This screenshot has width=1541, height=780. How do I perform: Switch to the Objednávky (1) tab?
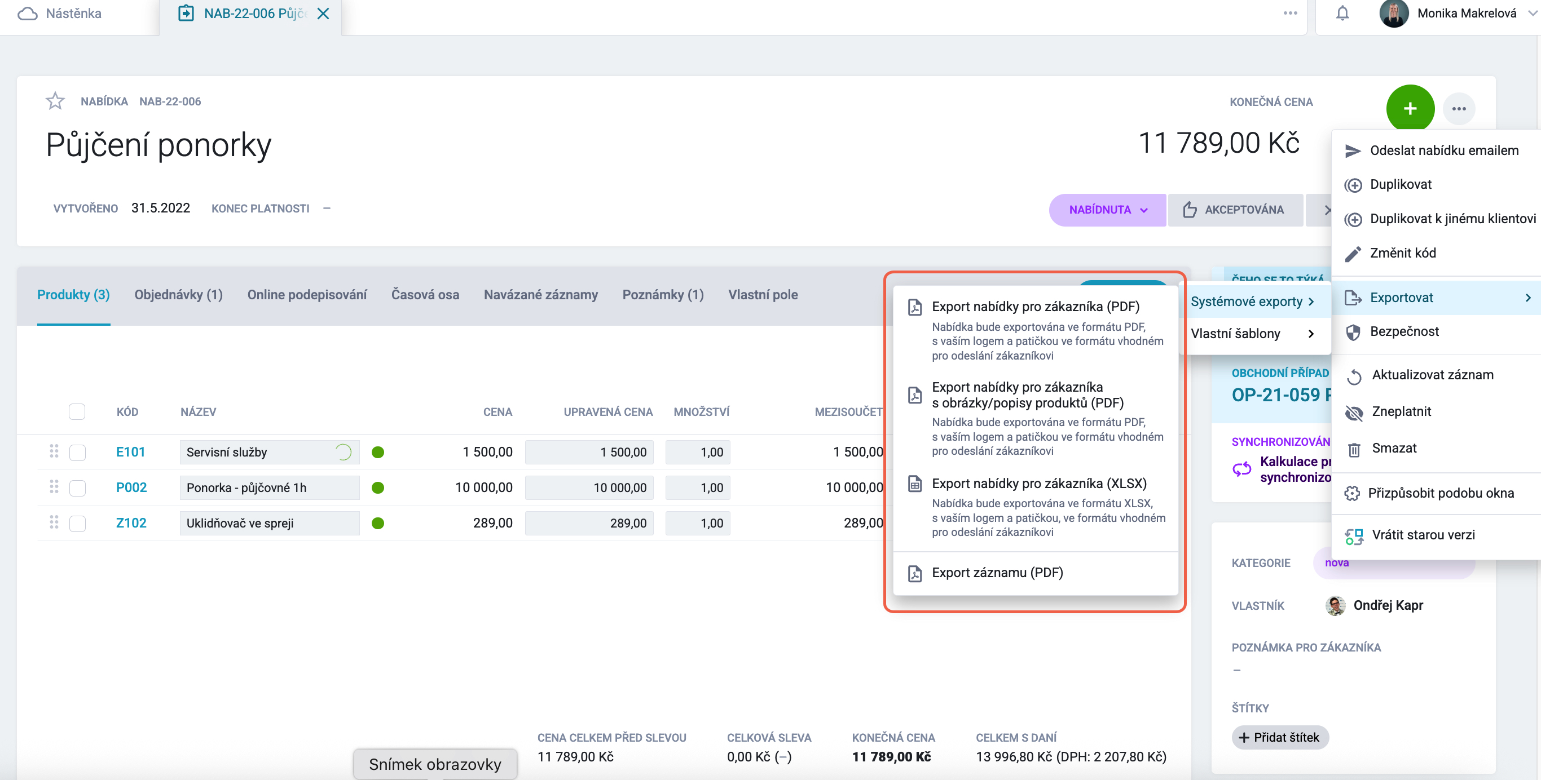[x=178, y=295]
